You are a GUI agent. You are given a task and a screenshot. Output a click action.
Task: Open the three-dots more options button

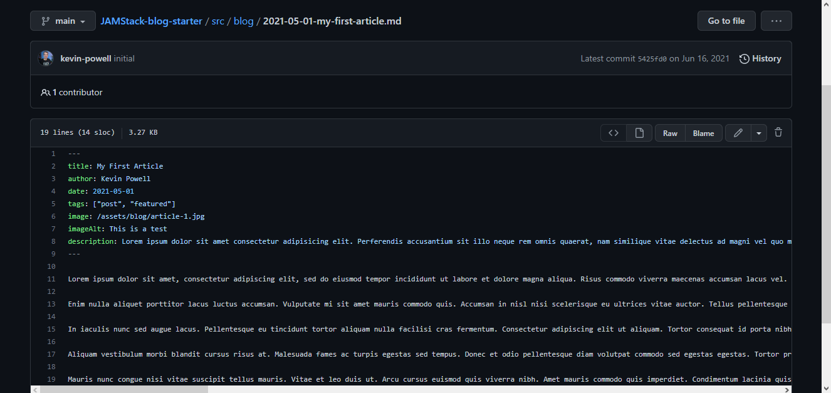(x=776, y=21)
